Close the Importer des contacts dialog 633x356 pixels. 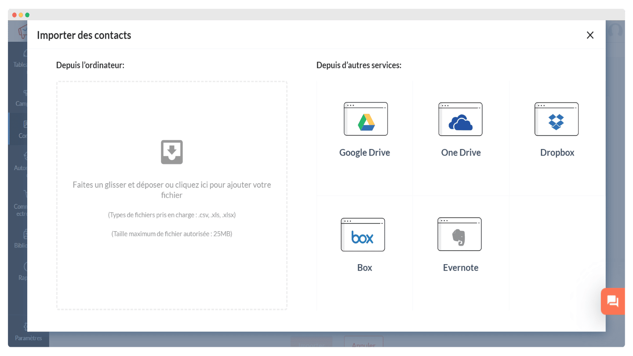590,35
